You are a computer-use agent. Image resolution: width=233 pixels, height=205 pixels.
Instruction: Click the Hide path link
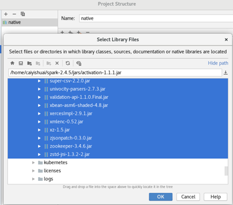(x=218, y=63)
